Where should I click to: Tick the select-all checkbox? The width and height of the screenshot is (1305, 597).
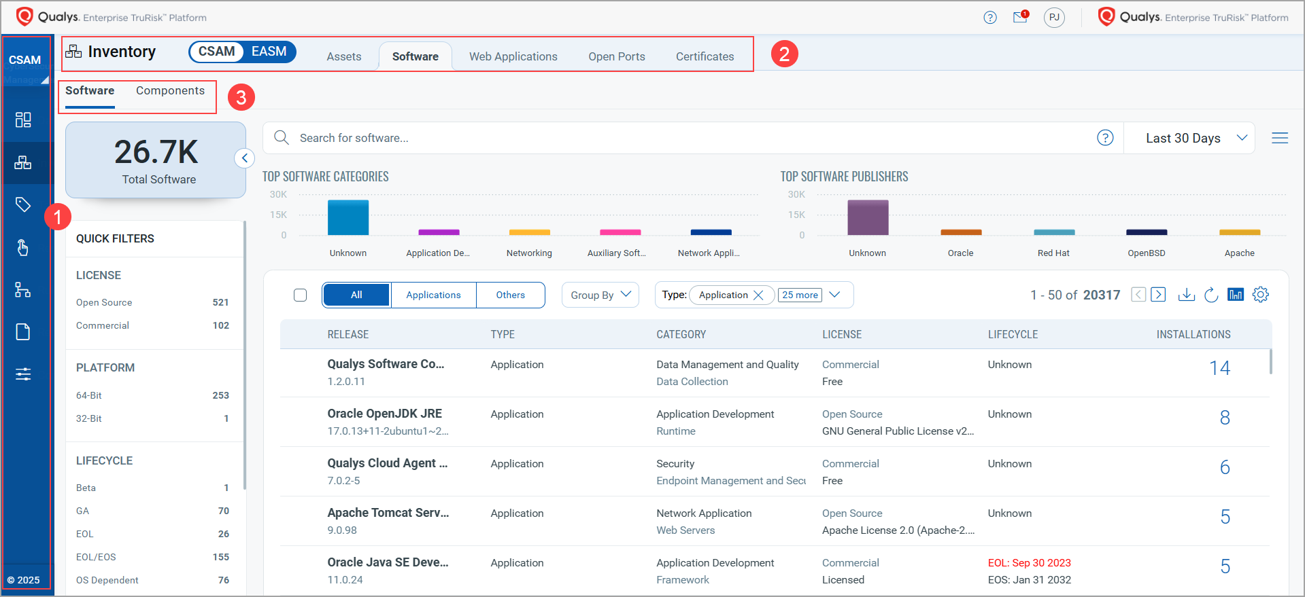pyautogui.click(x=300, y=295)
